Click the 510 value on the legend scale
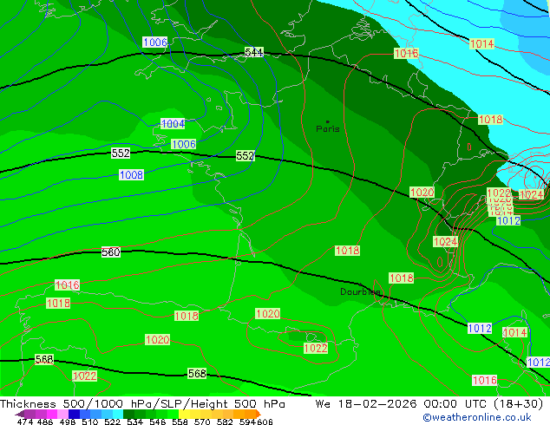This screenshot has width=550, height=425. point(90,422)
